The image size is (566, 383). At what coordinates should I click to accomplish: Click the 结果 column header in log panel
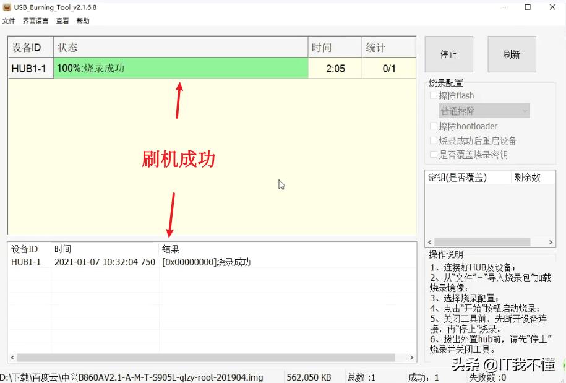click(x=169, y=249)
